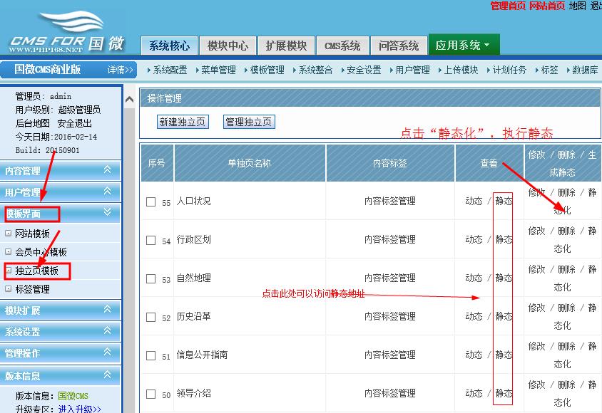Expand the 内容管理 sidebar section

61,171
